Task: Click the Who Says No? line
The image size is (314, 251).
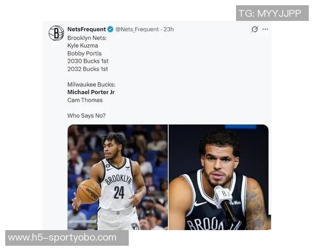Action: (86, 116)
